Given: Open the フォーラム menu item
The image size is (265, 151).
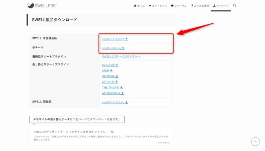Looking at the screenshot, I should (x=179, y=6).
